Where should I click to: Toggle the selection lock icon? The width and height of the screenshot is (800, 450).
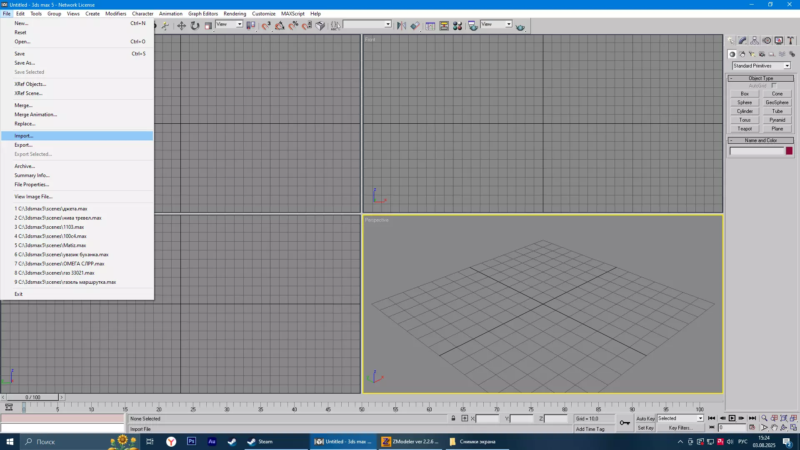tap(453, 419)
